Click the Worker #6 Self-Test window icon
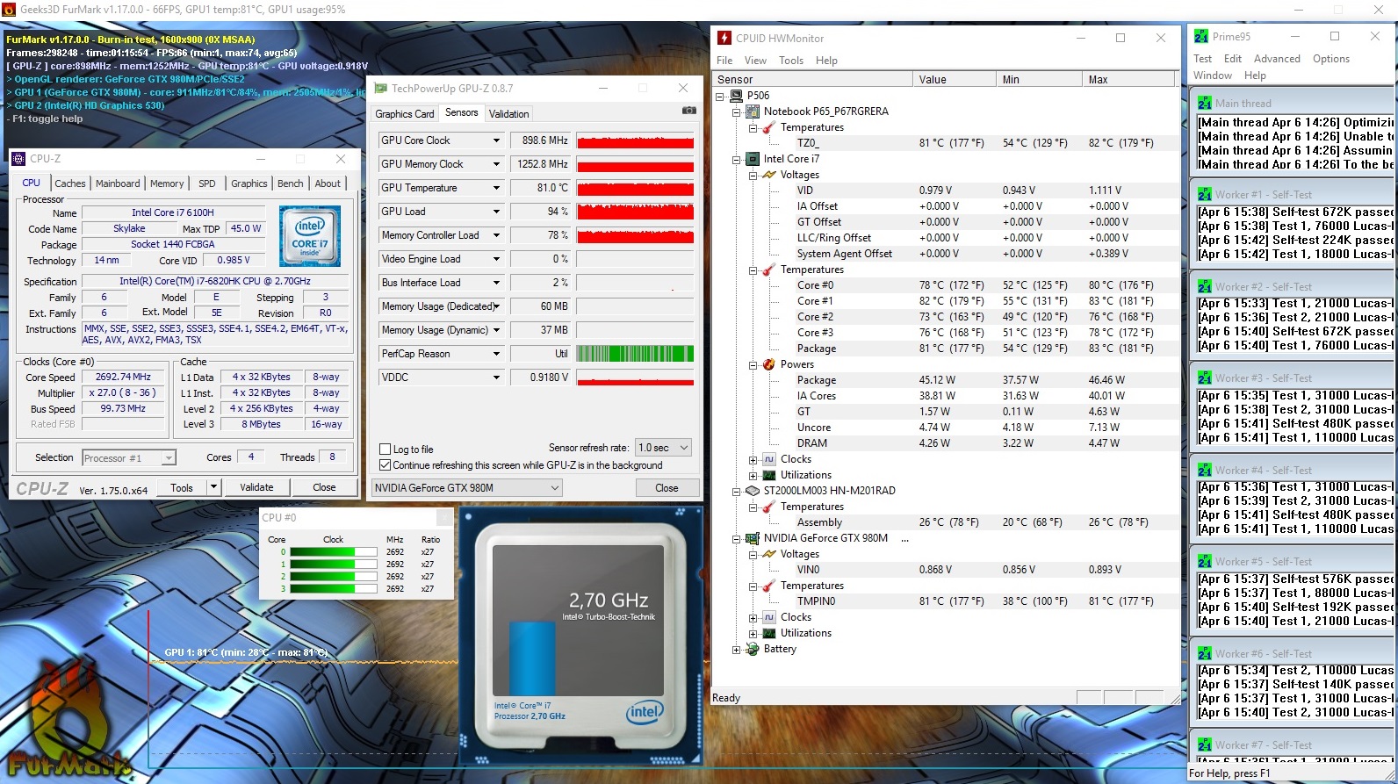Screen dimensions: 1398x784 point(1204,653)
